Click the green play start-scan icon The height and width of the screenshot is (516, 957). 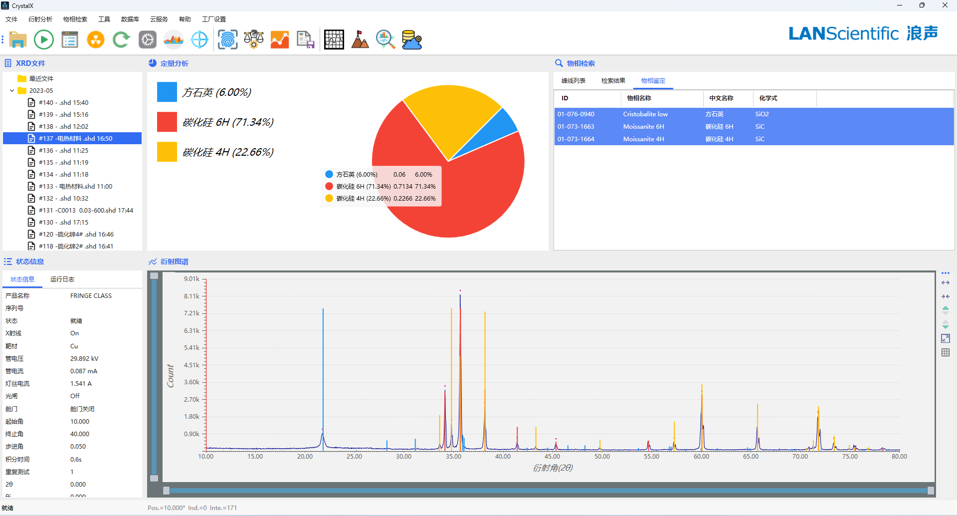pyautogui.click(x=44, y=39)
